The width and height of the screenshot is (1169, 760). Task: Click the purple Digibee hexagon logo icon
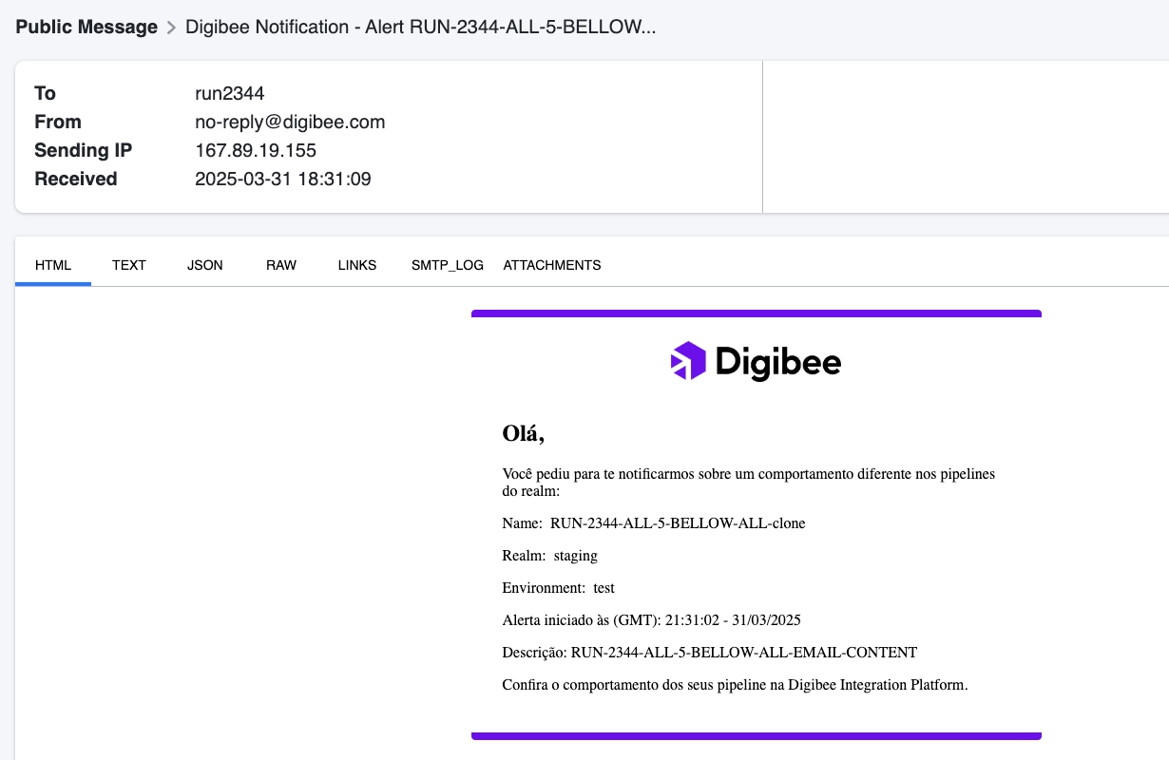pyautogui.click(x=688, y=361)
